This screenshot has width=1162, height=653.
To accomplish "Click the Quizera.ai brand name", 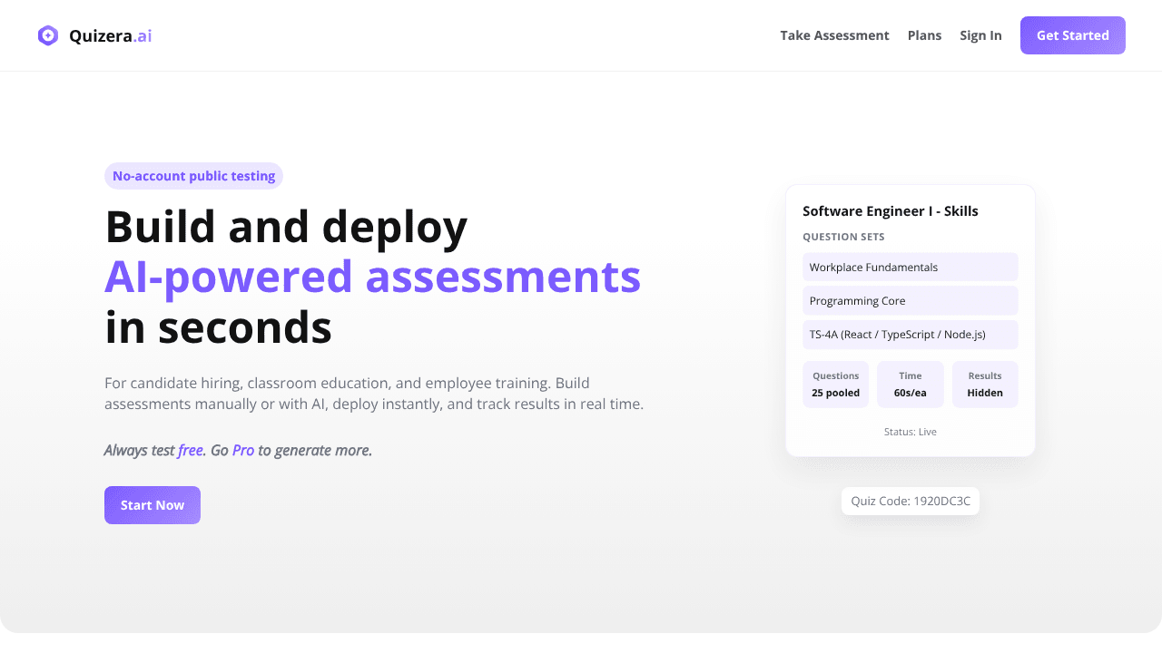I will coord(110,35).
